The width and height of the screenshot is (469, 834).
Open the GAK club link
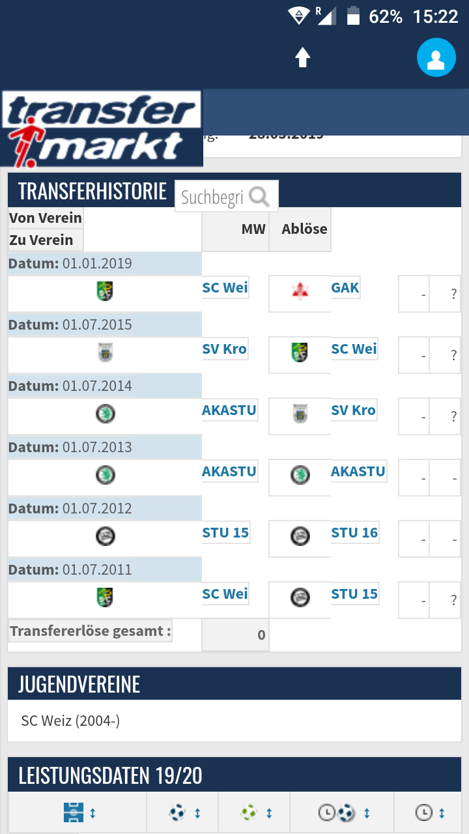[x=345, y=287]
